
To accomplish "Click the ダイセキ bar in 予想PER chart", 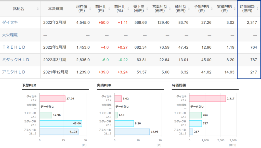I will 53,99.
